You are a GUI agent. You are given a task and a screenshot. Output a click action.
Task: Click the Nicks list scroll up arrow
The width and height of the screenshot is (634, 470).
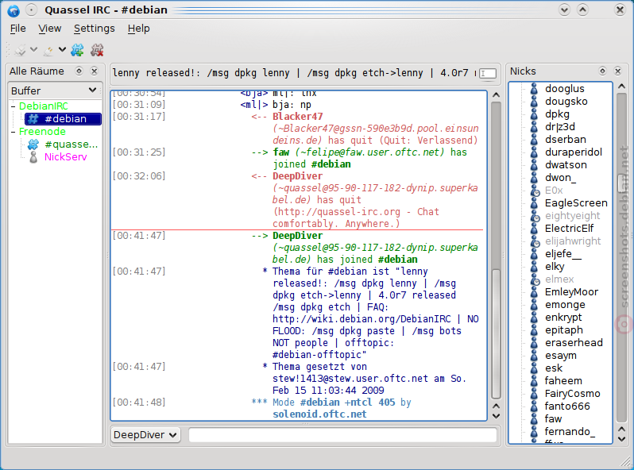[622, 86]
